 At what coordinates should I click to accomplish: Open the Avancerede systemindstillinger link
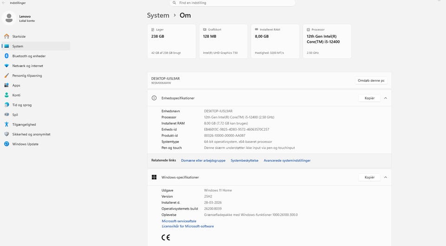coord(287,160)
